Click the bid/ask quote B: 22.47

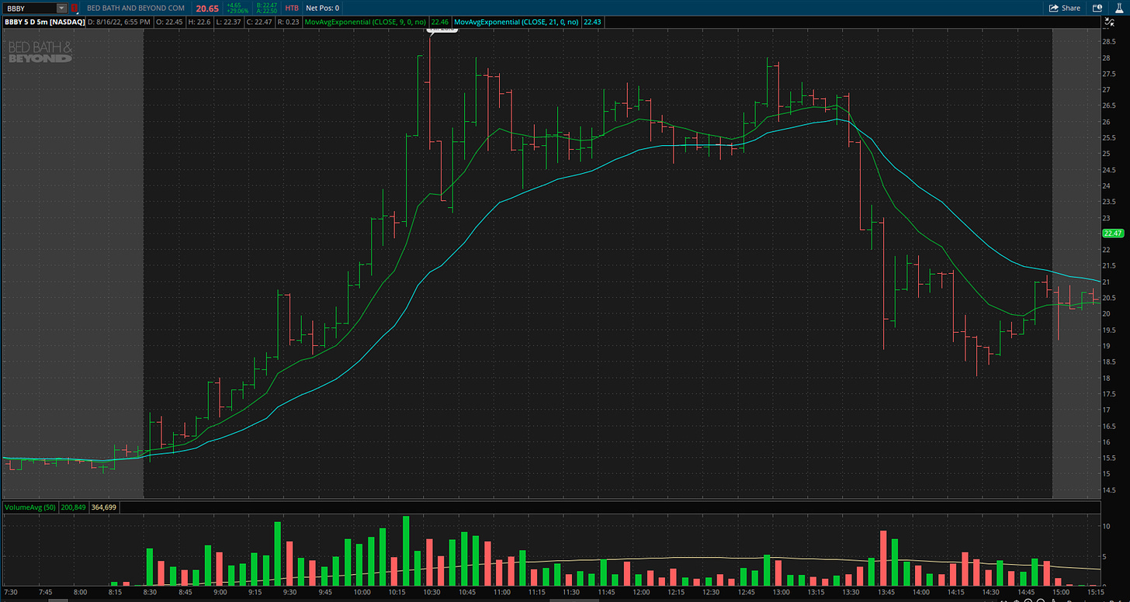(x=266, y=5)
